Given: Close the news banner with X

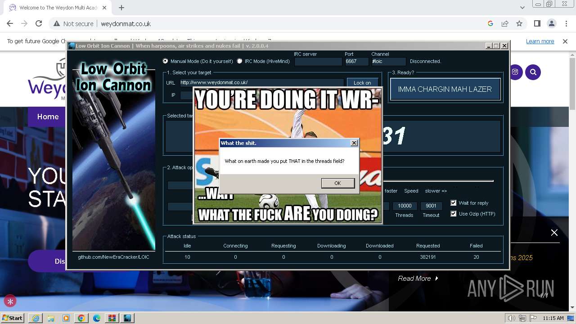Looking at the screenshot, I should coord(554,233).
